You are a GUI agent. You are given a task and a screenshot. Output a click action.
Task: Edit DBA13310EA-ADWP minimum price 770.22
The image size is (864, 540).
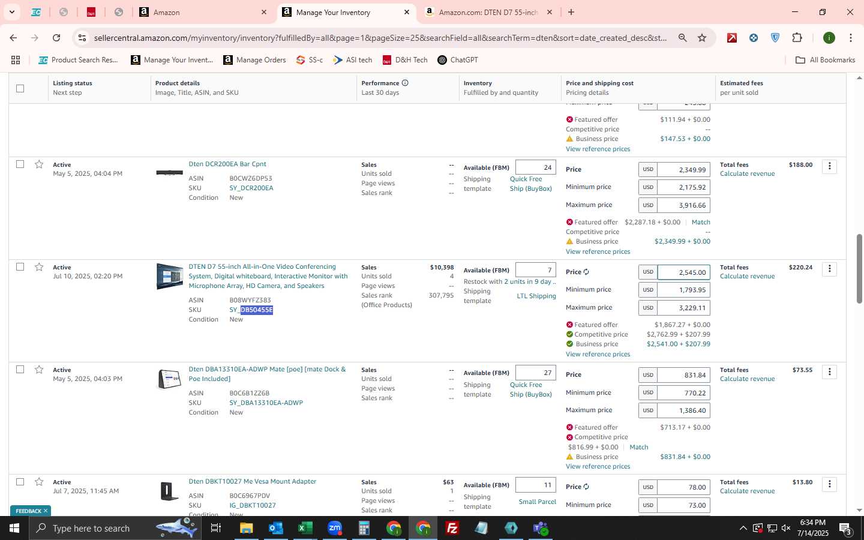pyautogui.click(x=684, y=393)
